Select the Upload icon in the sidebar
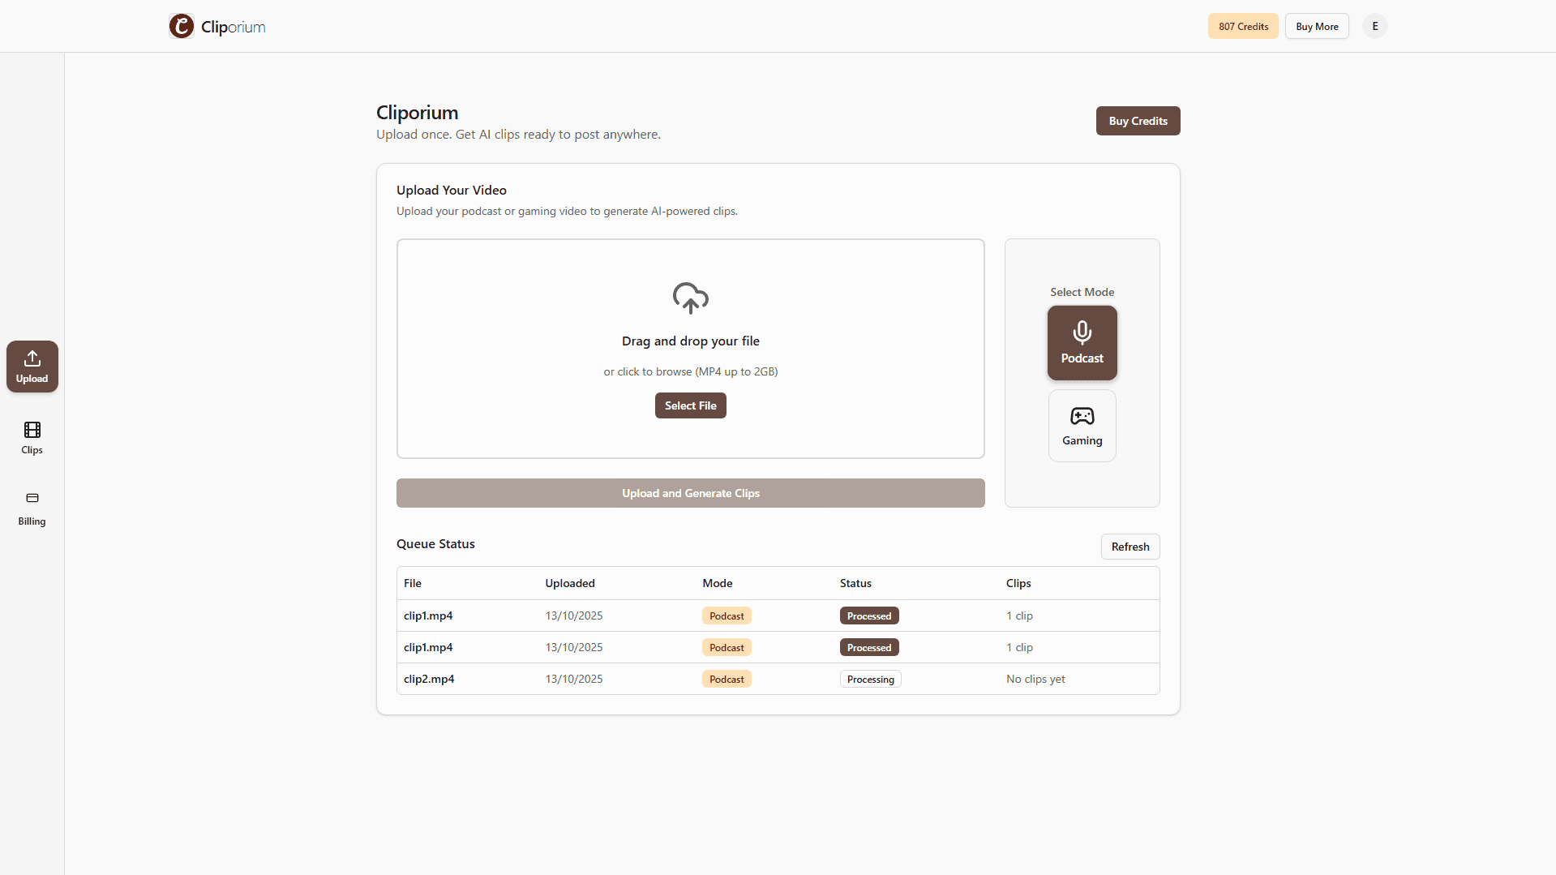 tap(32, 358)
